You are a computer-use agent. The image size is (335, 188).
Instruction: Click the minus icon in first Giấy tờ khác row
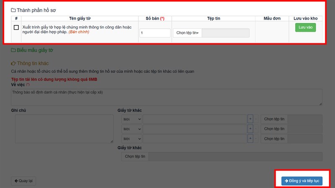(256, 119)
